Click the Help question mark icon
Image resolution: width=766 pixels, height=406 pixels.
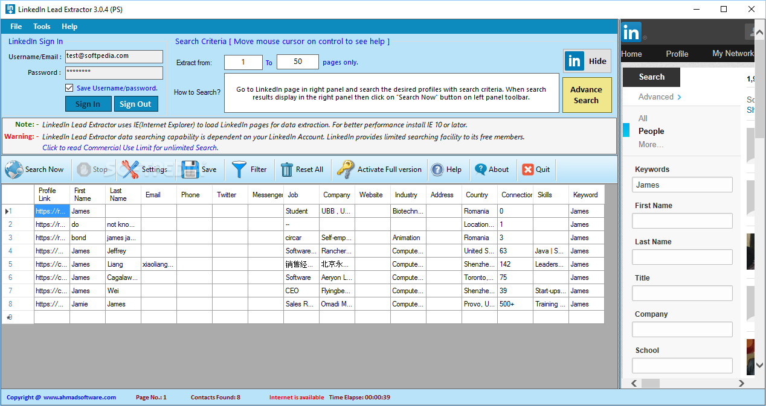(437, 170)
